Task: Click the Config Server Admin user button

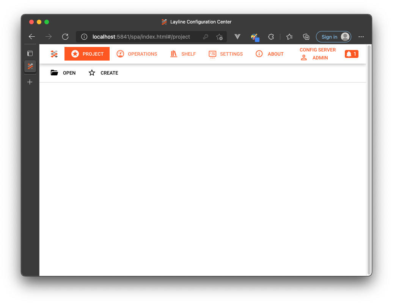Action: (x=318, y=54)
